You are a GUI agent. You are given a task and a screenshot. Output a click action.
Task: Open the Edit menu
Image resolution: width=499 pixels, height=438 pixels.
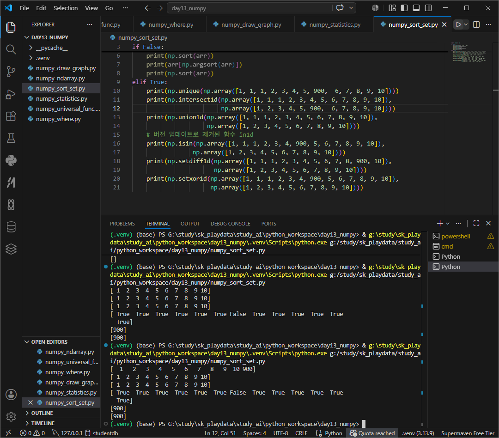pos(41,8)
